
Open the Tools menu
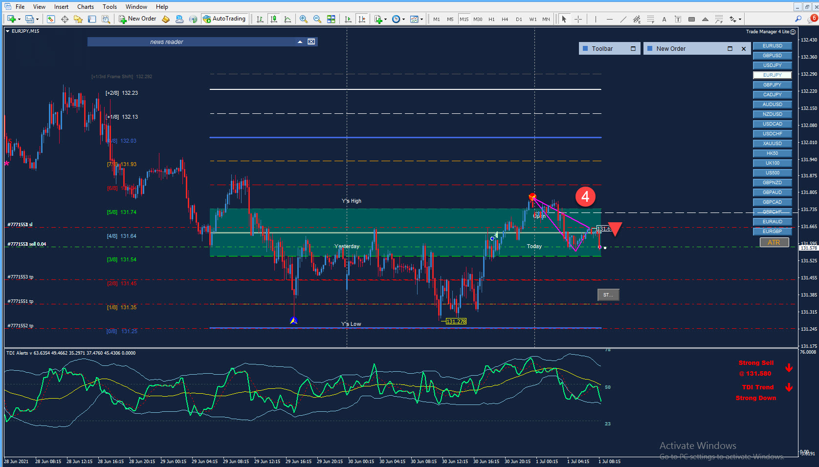(x=110, y=6)
